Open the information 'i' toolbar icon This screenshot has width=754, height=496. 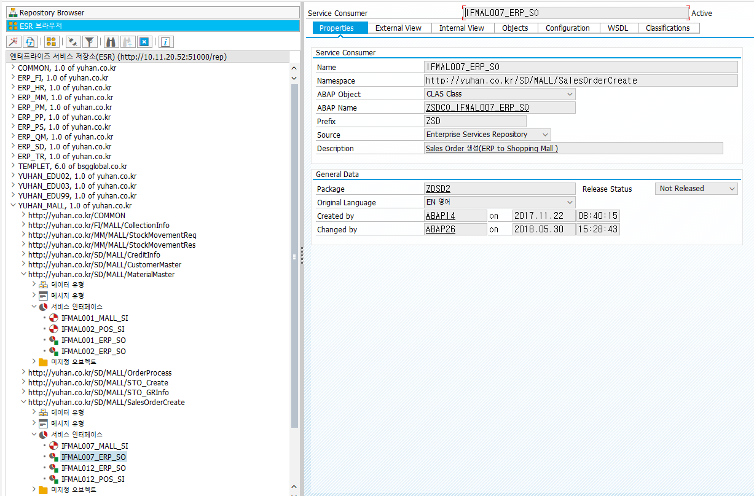[166, 42]
